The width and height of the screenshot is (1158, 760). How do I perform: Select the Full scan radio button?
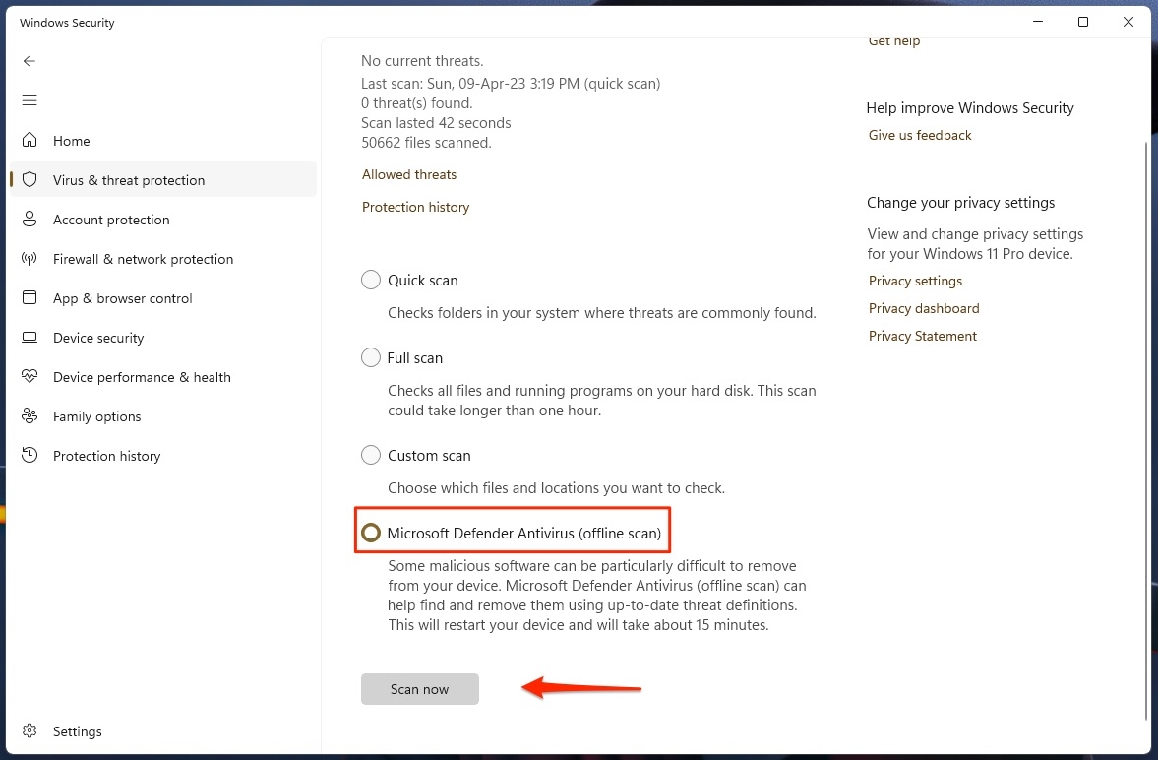coord(371,357)
